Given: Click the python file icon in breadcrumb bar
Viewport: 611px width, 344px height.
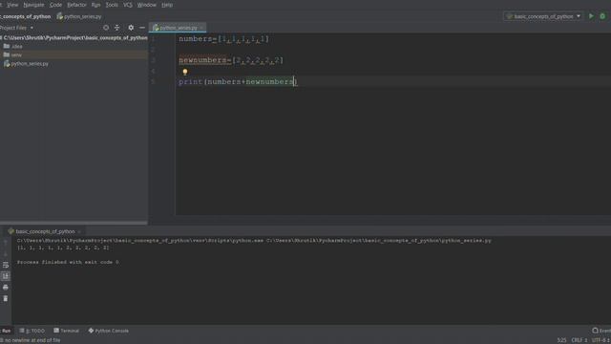Looking at the screenshot, I should click(59, 16).
